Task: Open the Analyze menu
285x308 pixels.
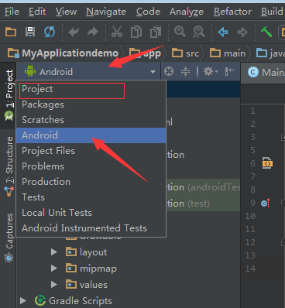Action: (x=187, y=12)
